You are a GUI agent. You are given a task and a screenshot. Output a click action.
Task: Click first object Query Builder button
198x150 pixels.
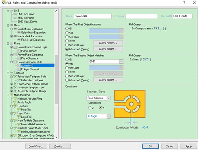pos(108,49)
